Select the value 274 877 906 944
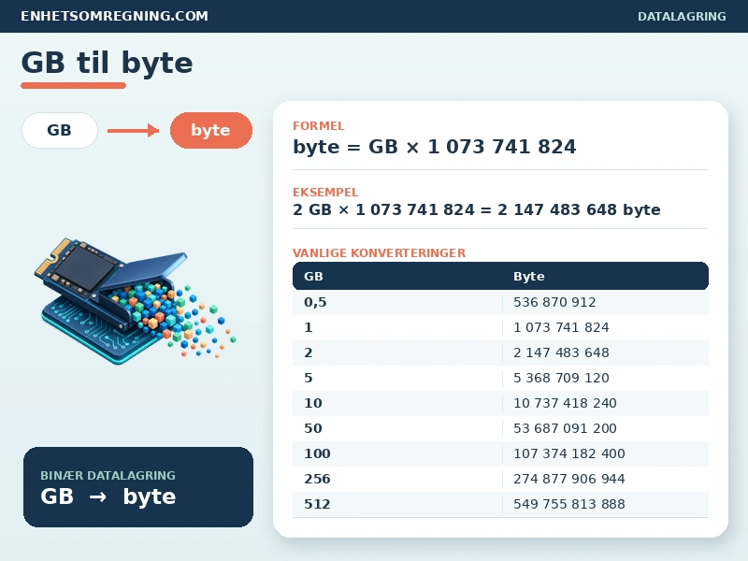748x561 pixels. click(x=569, y=479)
